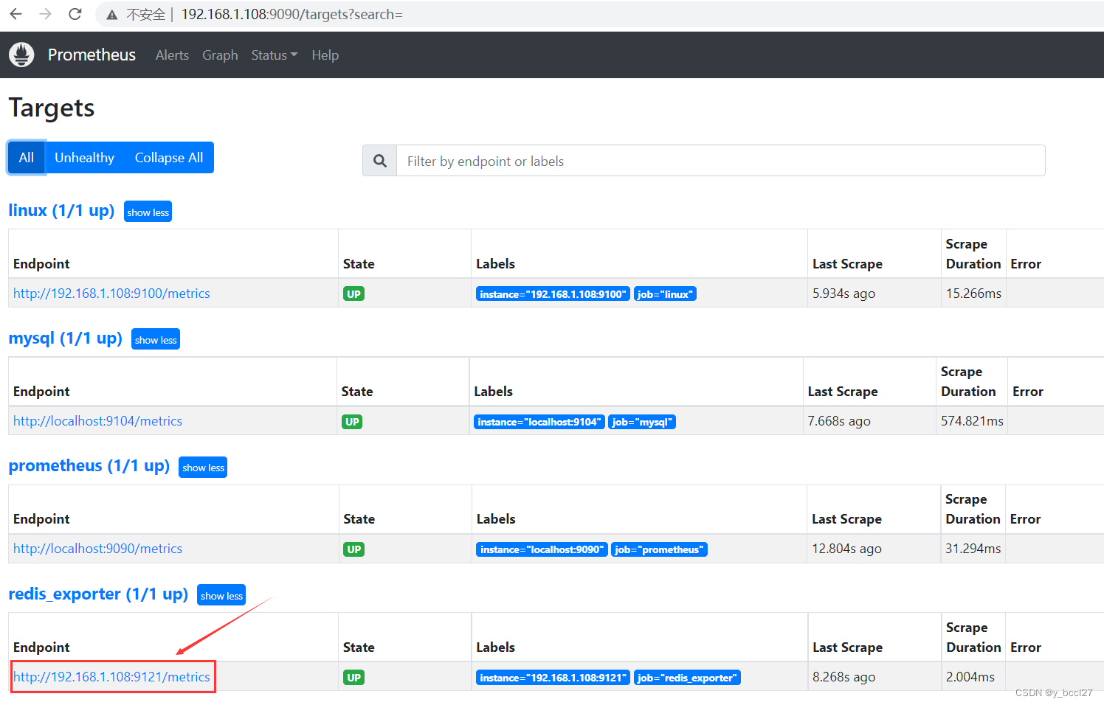Click the browser back arrow

(15, 14)
